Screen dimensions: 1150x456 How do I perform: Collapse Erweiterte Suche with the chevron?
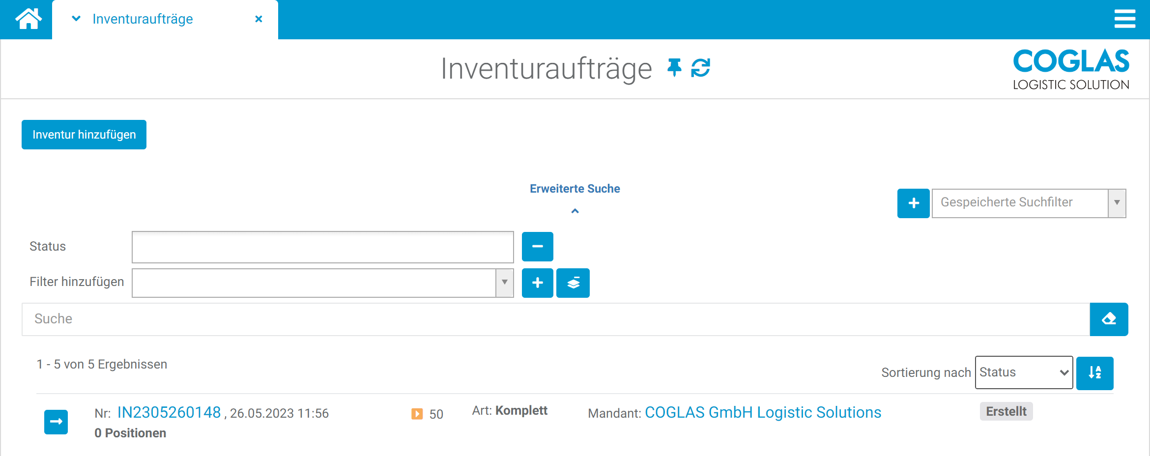click(x=575, y=211)
